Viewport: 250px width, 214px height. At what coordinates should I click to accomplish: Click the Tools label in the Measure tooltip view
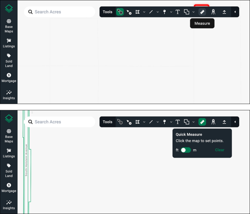[x=107, y=12]
